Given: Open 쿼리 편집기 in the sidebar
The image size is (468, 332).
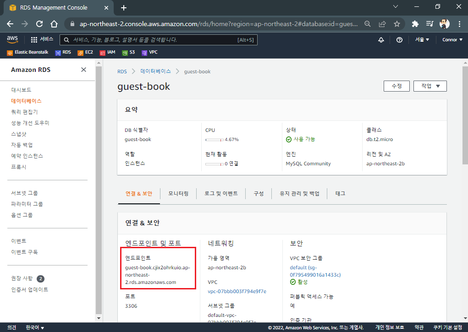Looking at the screenshot, I should 24,112.
